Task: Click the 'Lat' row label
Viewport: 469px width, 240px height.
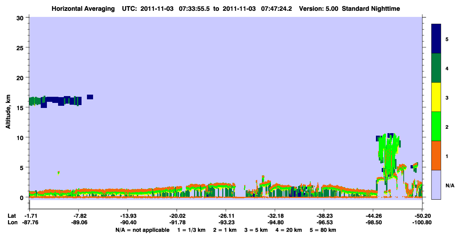Action: point(12,216)
